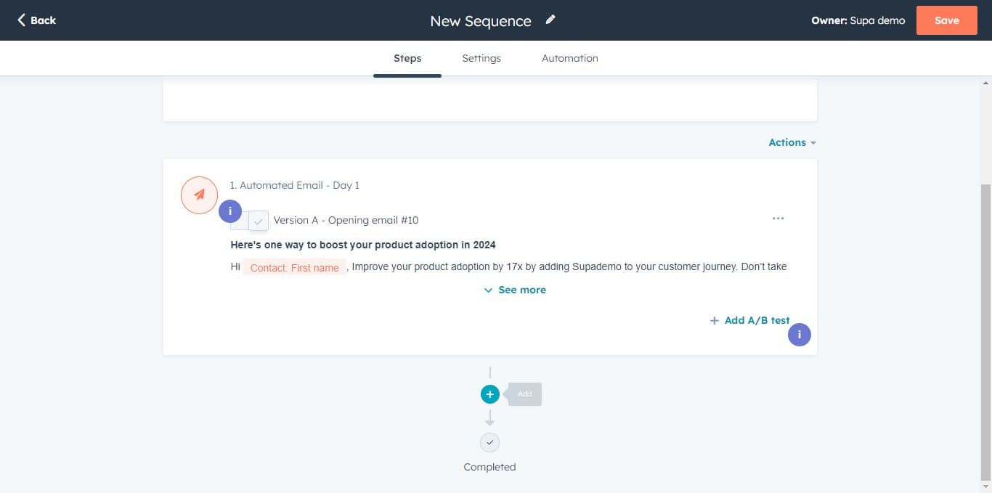Select the Steps tab
992x493 pixels.
tap(407, 58)
